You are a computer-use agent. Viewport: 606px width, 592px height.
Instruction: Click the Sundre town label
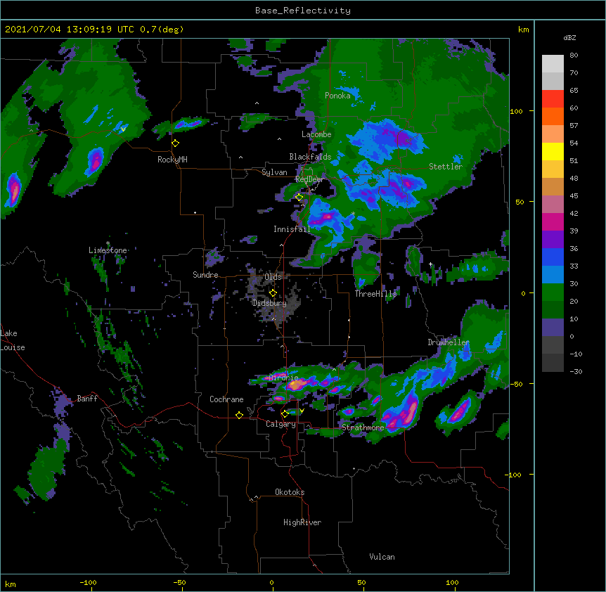[205, 275]
